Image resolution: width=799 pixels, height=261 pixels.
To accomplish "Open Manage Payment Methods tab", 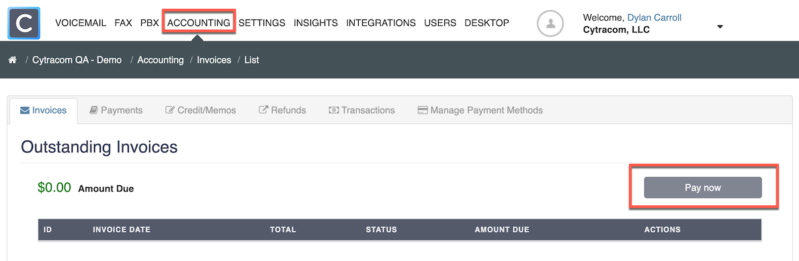I will coord(480,111).
